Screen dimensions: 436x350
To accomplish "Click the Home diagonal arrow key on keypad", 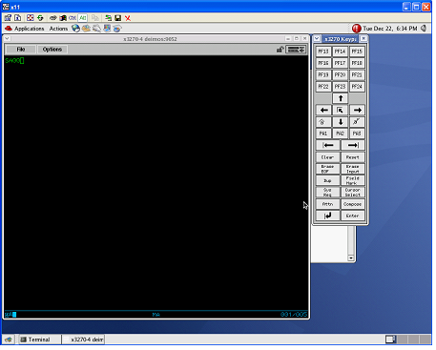I will [341, 111].
